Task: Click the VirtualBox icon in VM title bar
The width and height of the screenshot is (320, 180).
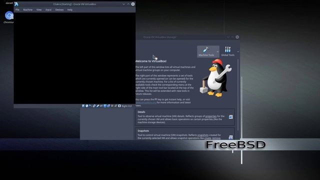Action: tap(16, 4)
